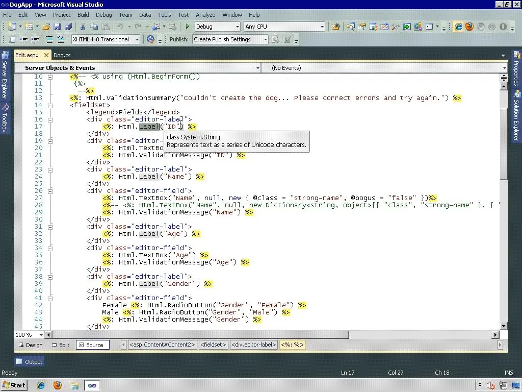The image size is (522, 392).
Task: Cut selection with the scissors icon
Action: (x=83, y=27)
